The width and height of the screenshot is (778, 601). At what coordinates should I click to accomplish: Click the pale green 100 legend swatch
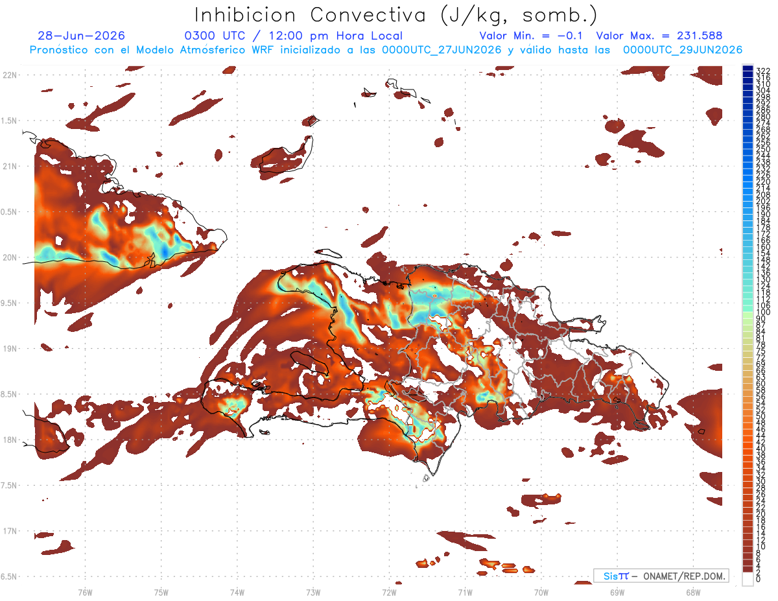[x=748, y=315]
